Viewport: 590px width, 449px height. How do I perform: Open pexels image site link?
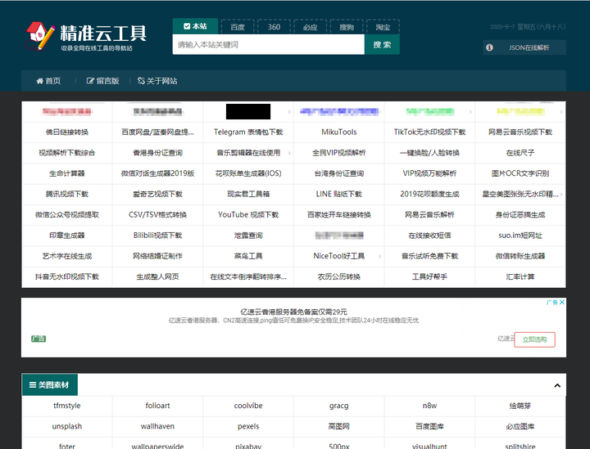click(248, 426)
